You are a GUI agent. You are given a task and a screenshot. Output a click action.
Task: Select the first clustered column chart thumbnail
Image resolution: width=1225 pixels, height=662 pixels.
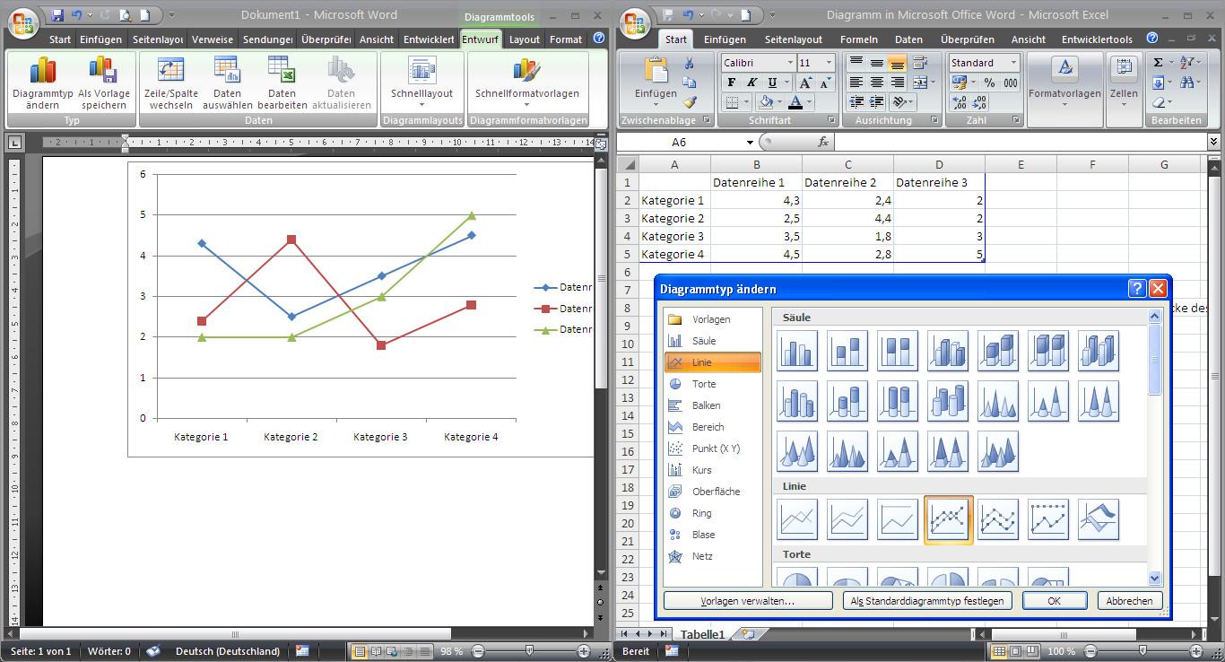(x=797, y=350)
